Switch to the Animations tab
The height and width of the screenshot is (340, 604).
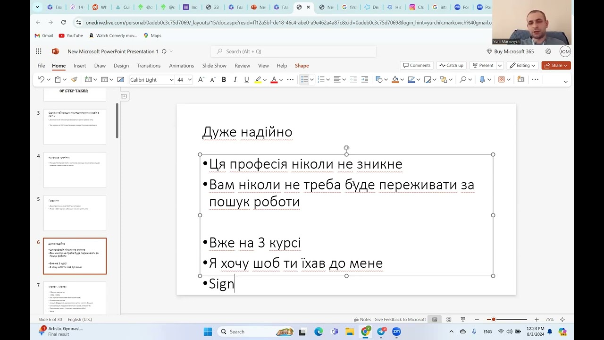[x=182, y=66]
